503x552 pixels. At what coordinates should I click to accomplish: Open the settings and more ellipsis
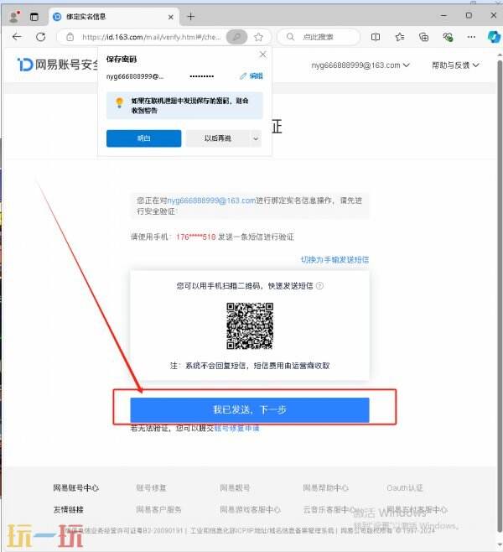point(471,37)
